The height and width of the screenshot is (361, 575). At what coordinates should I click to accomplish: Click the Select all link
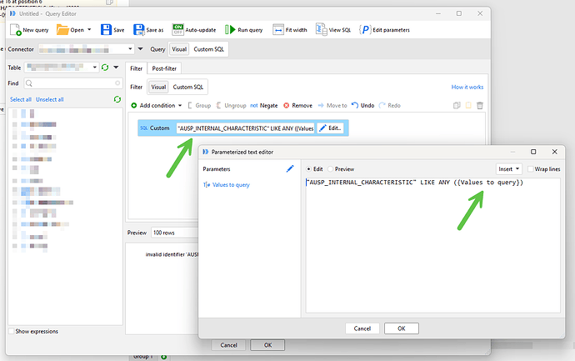21,99
